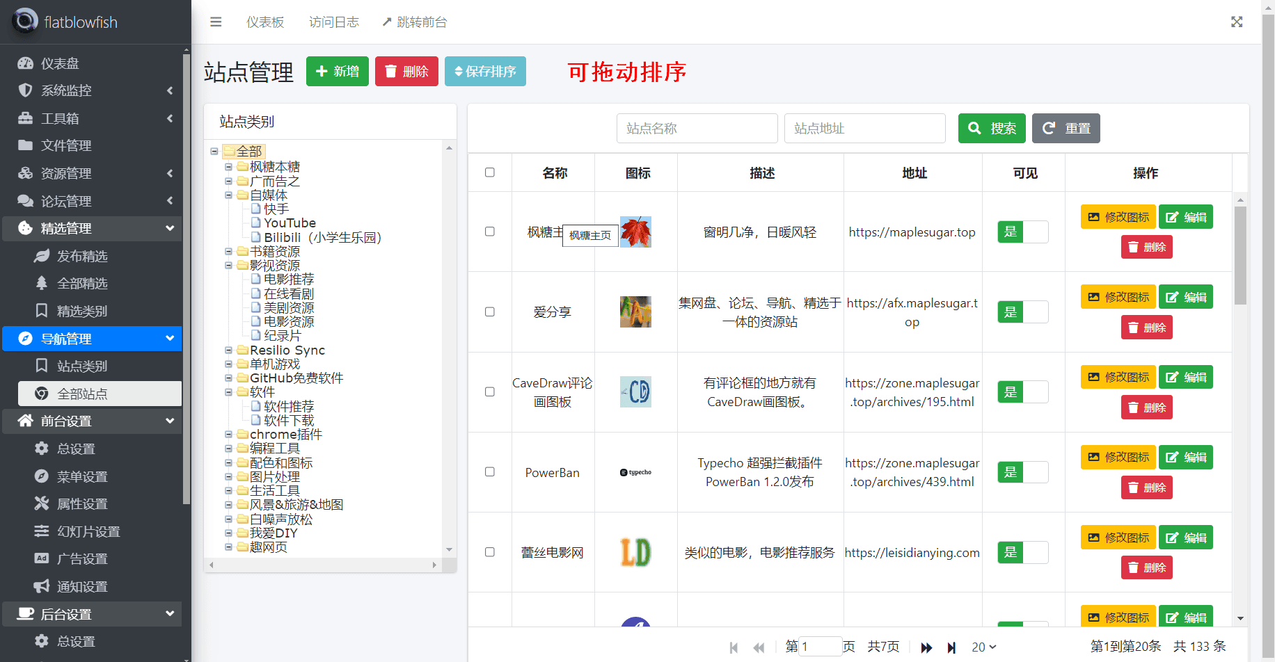Focus the 站点地址 search field
1275x662 pixels.
tap(864, 129)
